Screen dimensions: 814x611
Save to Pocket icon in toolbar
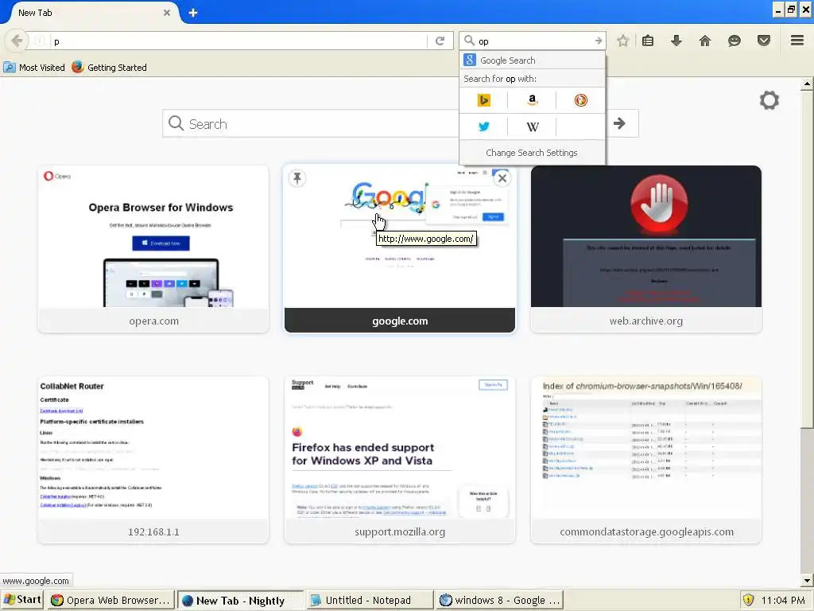click(764, 41)
